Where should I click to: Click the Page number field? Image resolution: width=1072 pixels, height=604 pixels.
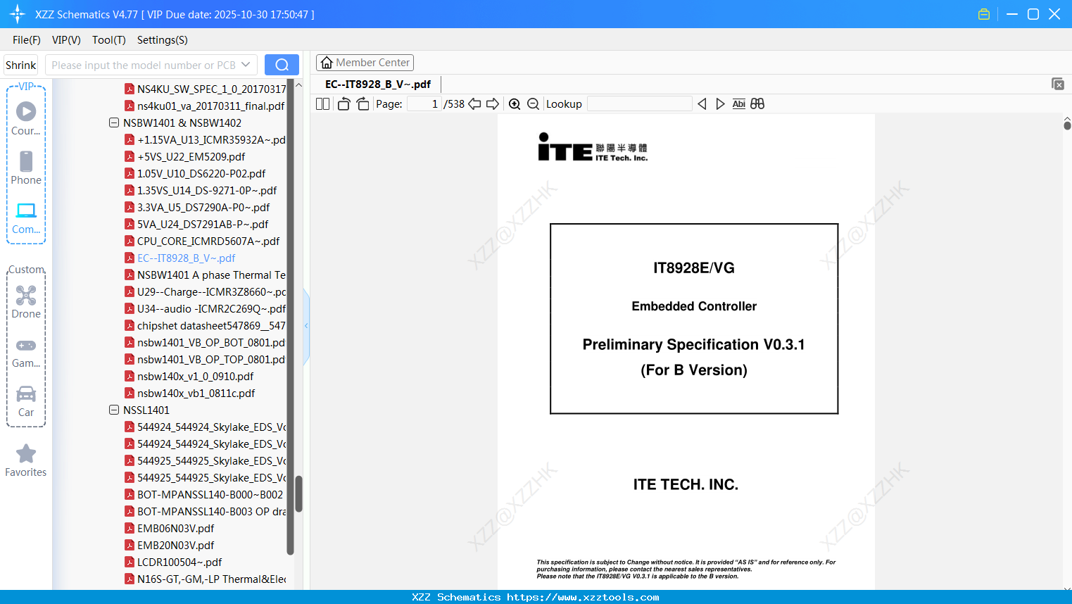point(424,104)
